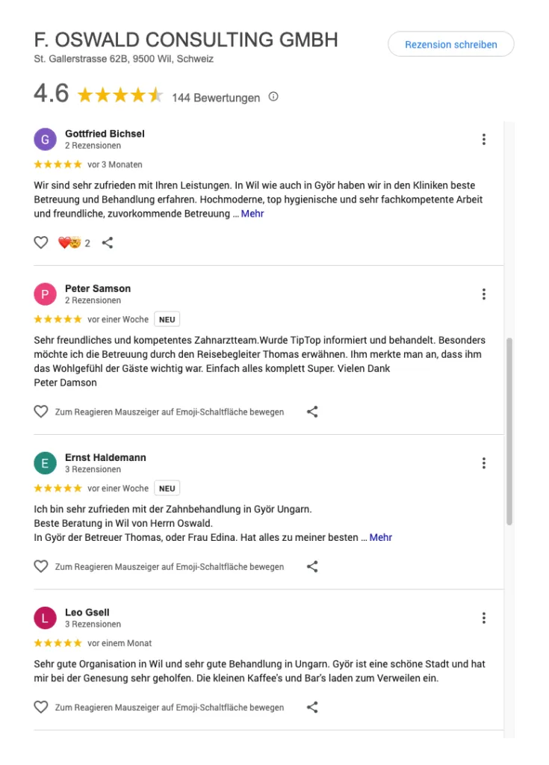Click the 4.6 star rating display

tap(120, 95)
